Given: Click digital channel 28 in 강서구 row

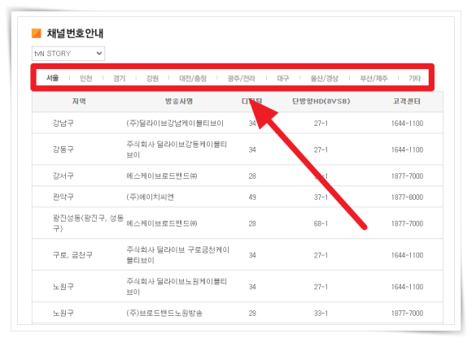Looking at the screenshot, I should [252, 175].
